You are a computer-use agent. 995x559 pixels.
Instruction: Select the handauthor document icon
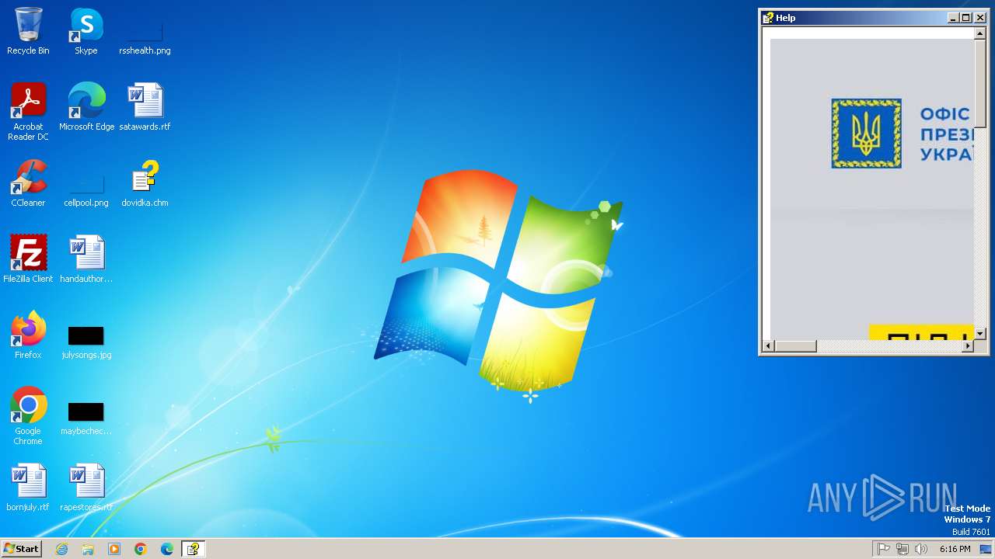coord(86,259)
